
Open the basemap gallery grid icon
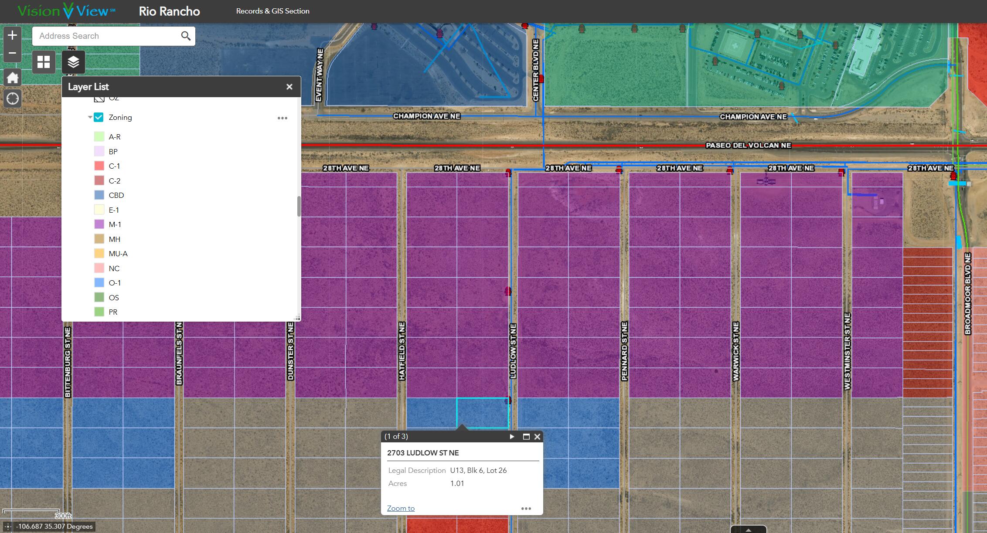tap(44, 62)
